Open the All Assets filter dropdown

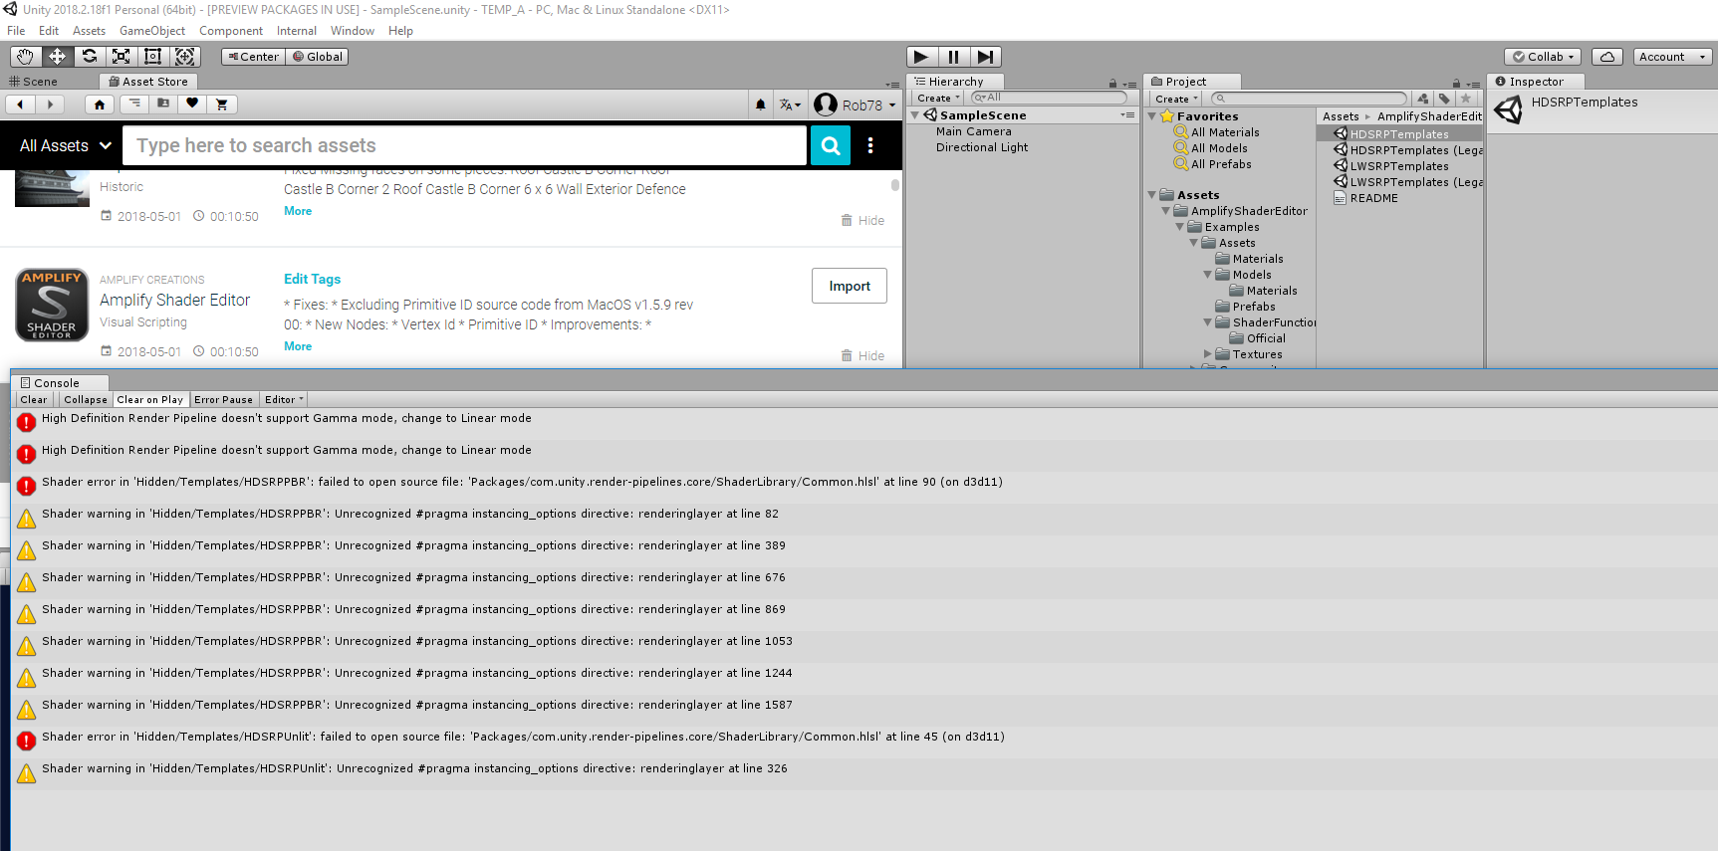click(x=65, y=145)
